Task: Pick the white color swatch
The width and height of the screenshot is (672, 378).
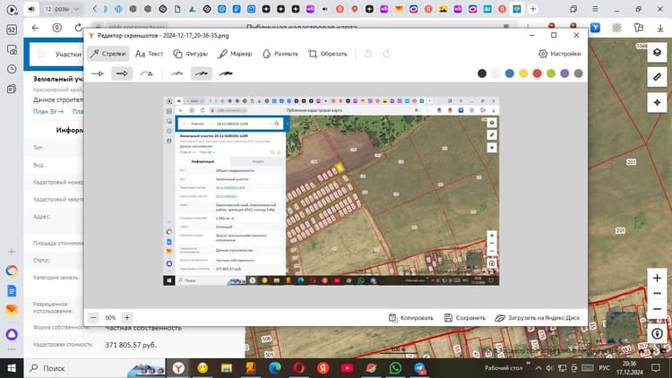Action: 495,73
